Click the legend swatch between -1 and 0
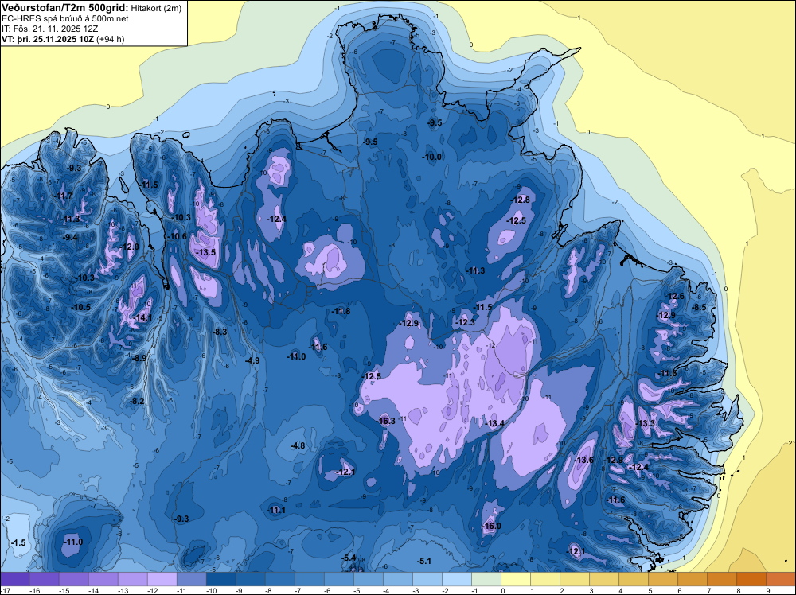The image size is (796, 595). (486, 579)
